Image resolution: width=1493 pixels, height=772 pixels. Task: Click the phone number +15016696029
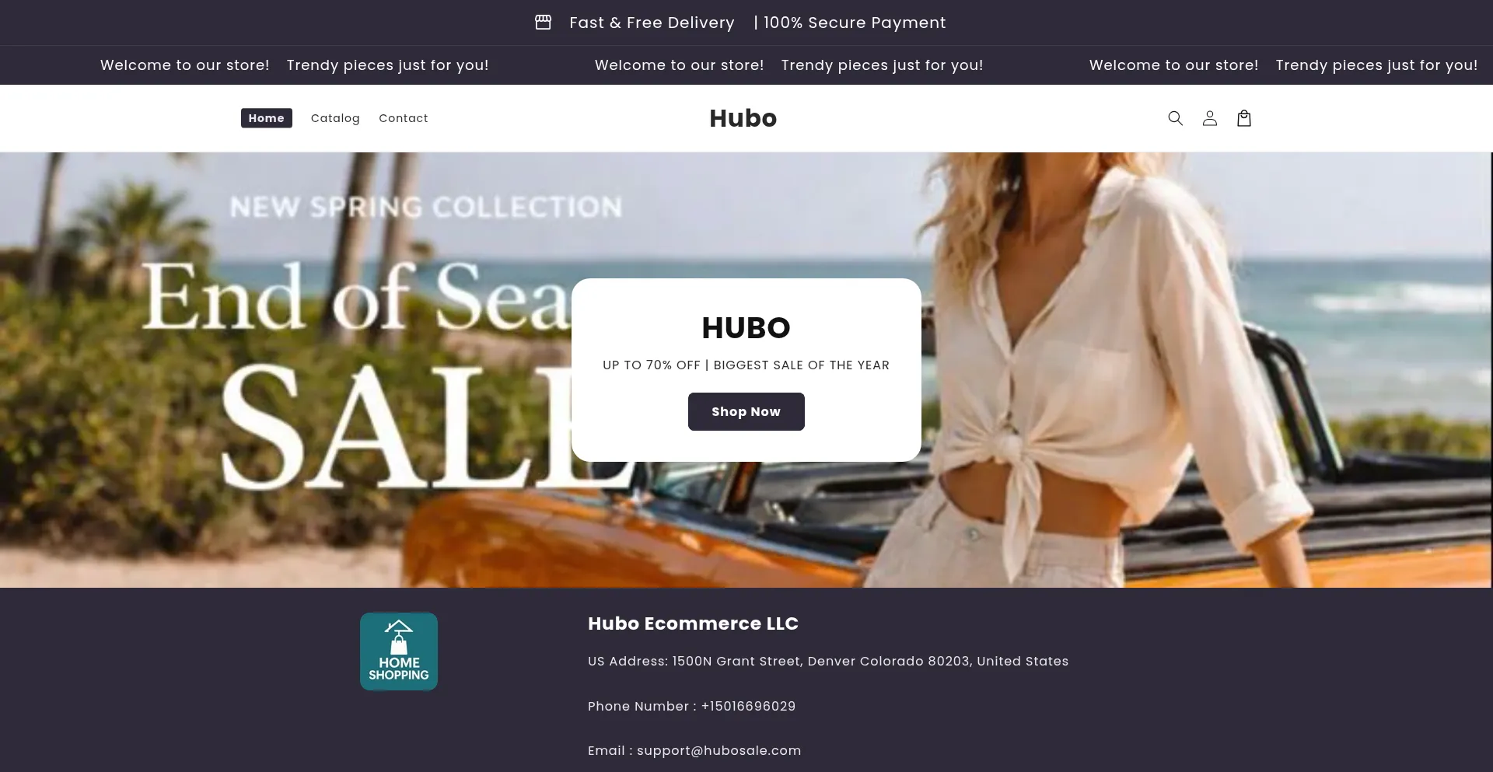[x=748, y=706]
